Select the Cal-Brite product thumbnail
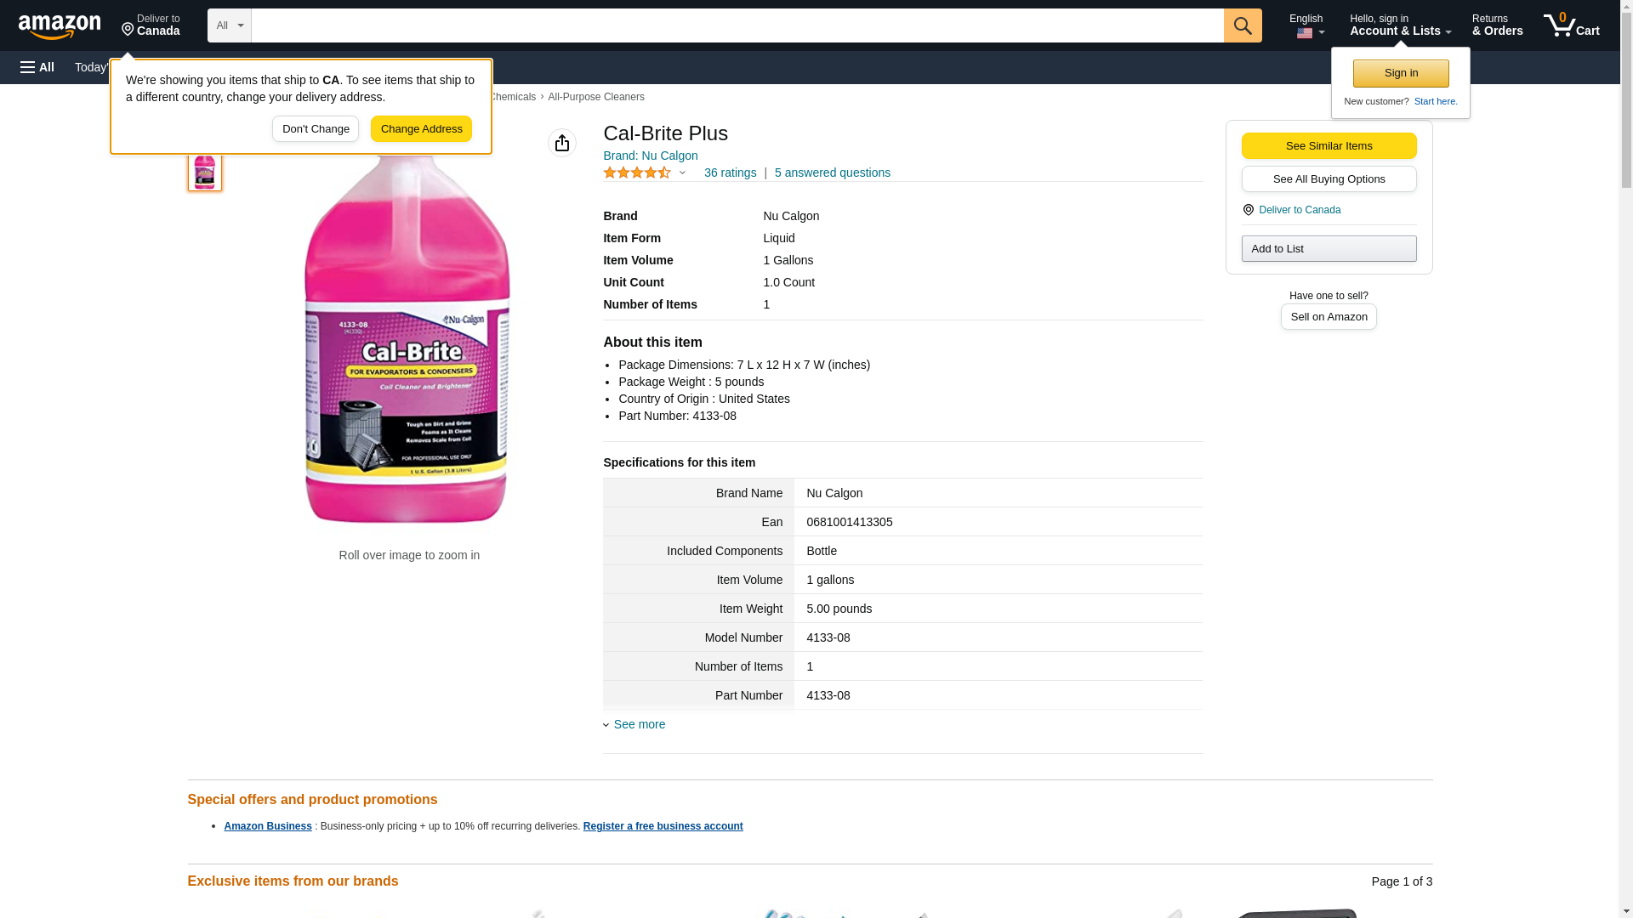 205,170
